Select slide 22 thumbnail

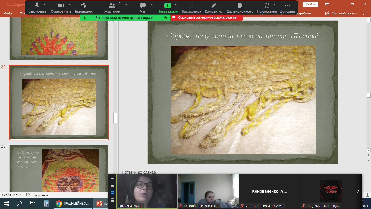point(59,103)
